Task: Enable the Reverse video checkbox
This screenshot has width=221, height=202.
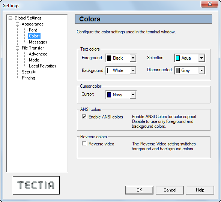Action: 84,144
